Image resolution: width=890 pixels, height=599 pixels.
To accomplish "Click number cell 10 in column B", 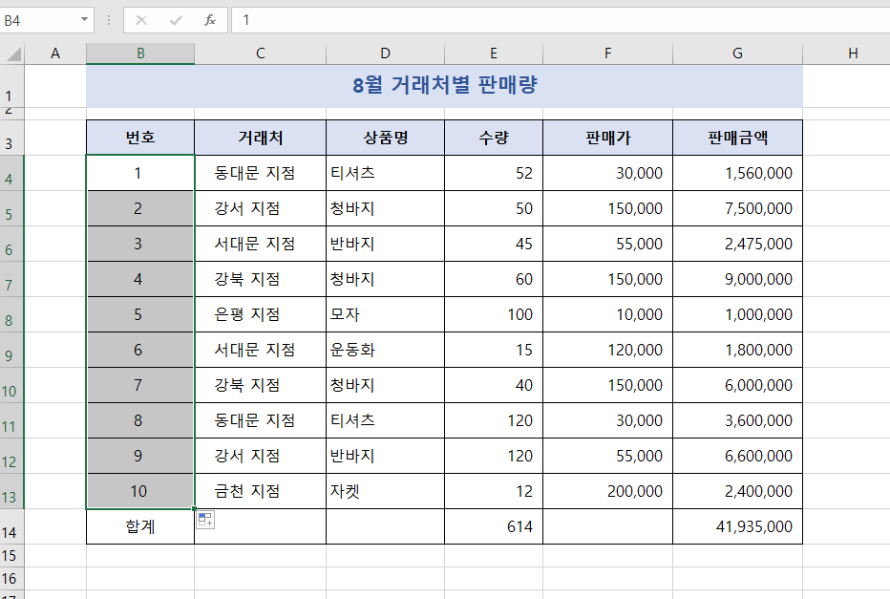I will click(140, 491).
